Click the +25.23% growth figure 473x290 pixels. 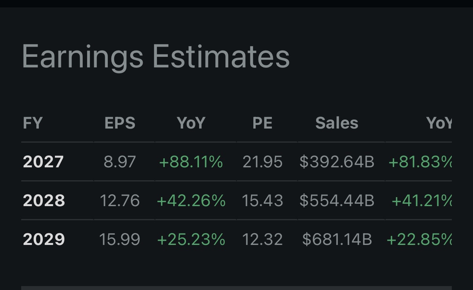click(x=191, y=239)
